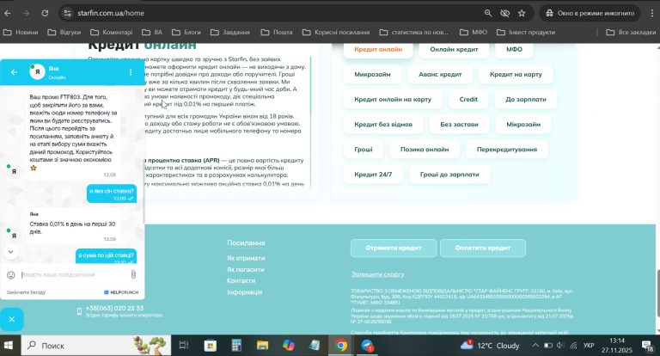
Task: Open the Інвест продукти bookmarks folder
Action: [x=526, y=32]
